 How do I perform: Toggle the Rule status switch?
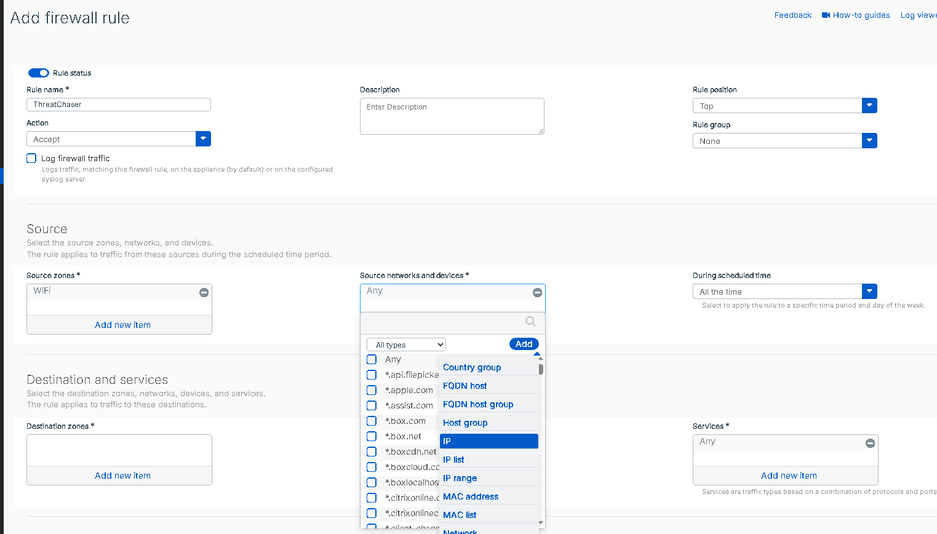(x=39, y=73)
